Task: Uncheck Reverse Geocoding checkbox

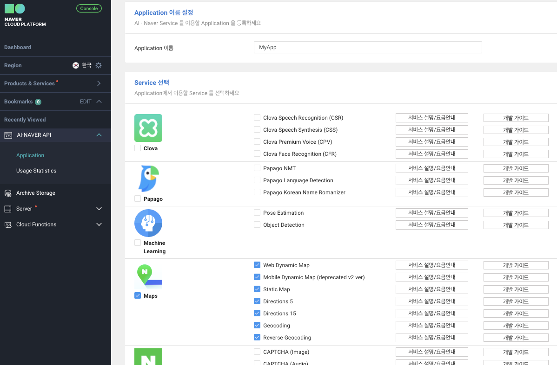Action: point(257,337)
